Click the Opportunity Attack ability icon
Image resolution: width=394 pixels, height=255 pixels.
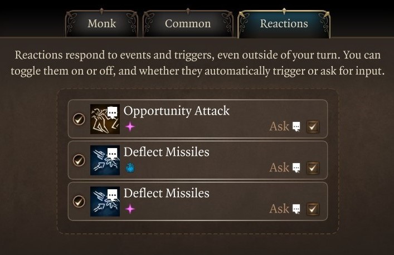tap(105, 119)
